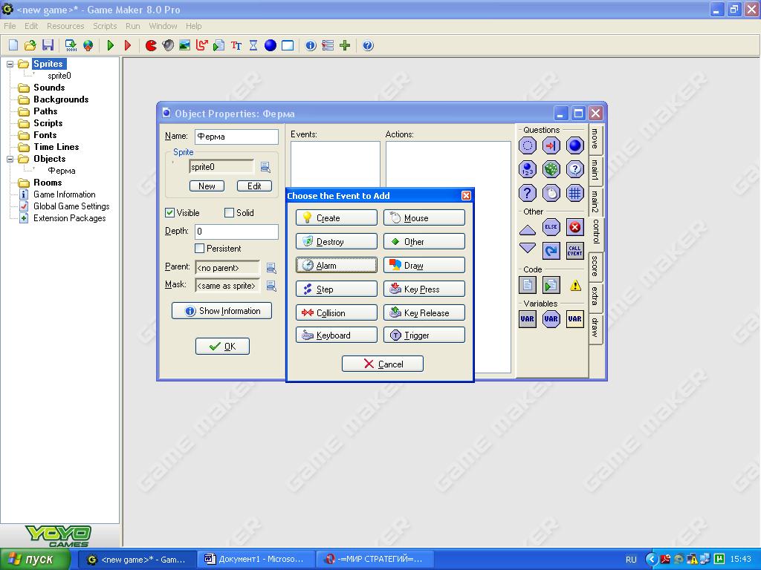Image resolution: width=761 pixels, height=570 pixels.
Task: Click the Create executable toolbar icon
Action: (71, 45)
